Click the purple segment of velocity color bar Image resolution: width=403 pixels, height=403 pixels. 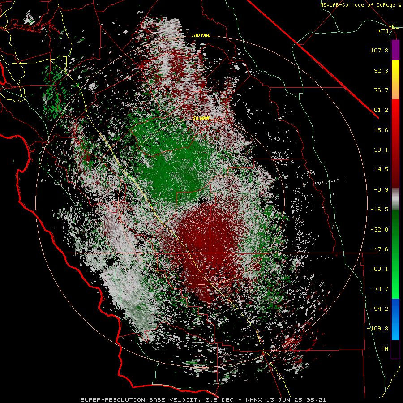(395, 50)
